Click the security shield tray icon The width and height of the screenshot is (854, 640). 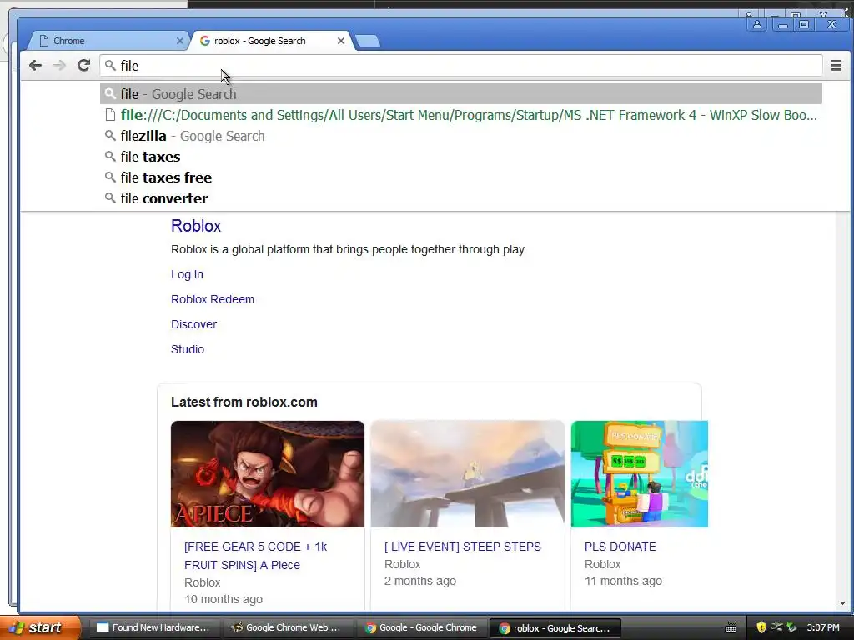761,627
